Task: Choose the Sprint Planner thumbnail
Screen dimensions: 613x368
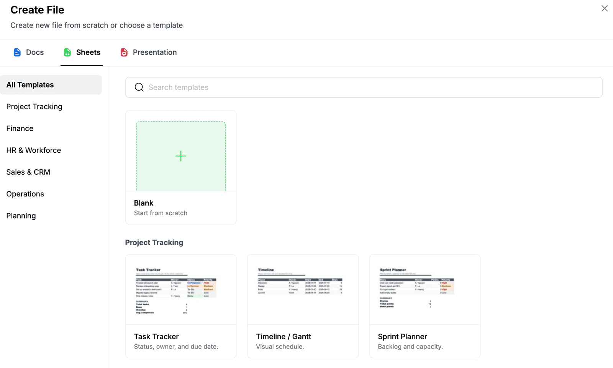Action: 425,290
